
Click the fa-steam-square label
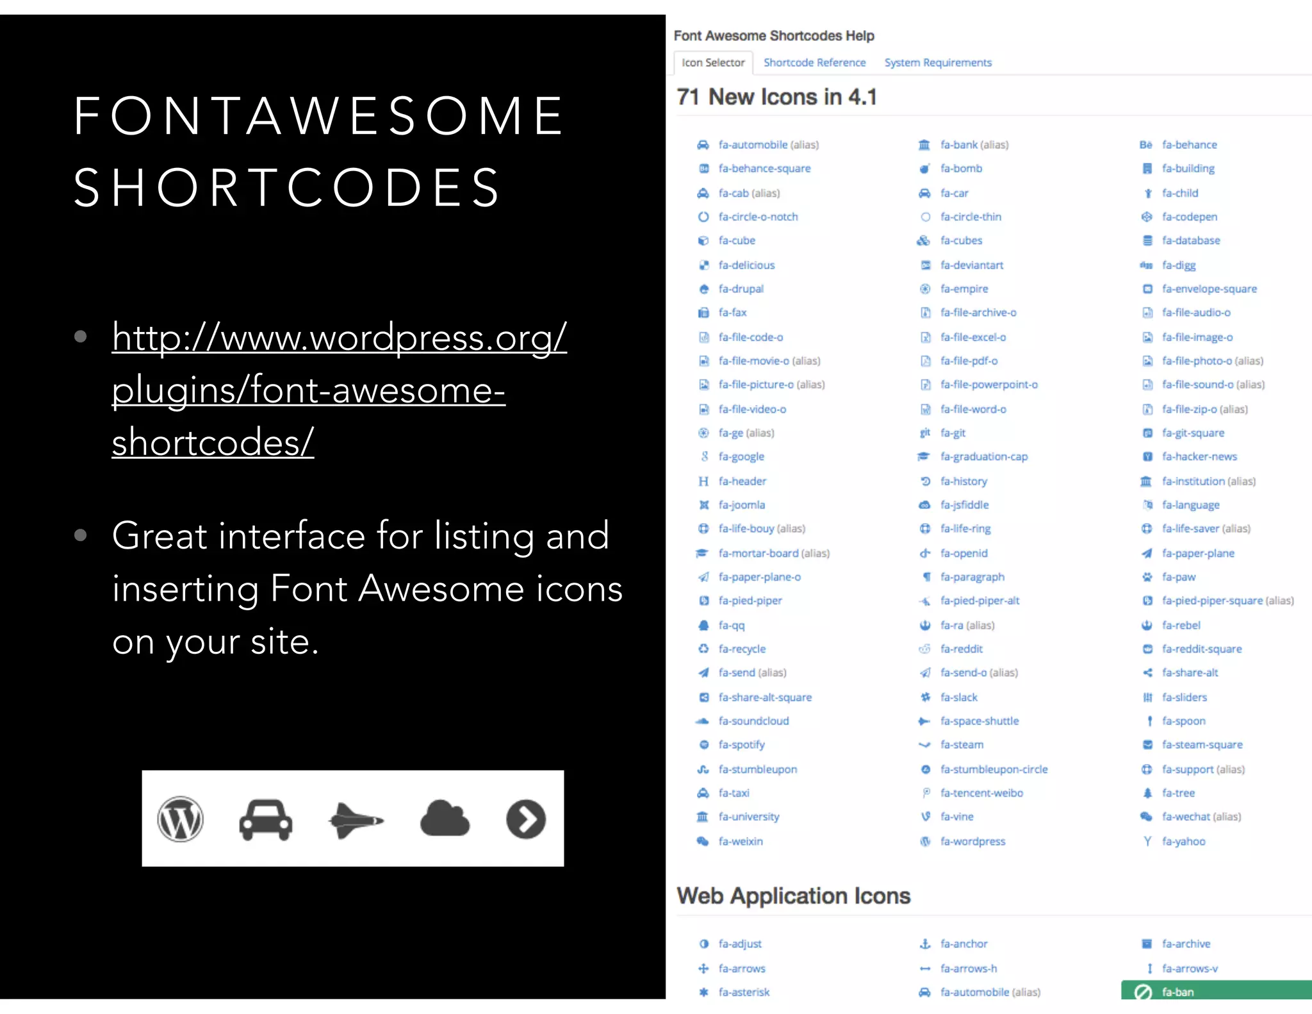(1202, 745)
